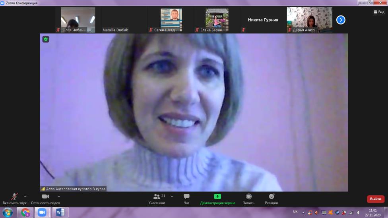
Task: Switch to Zoom taskbar icon
Action: pyautogui.click(x=42, y=212)
